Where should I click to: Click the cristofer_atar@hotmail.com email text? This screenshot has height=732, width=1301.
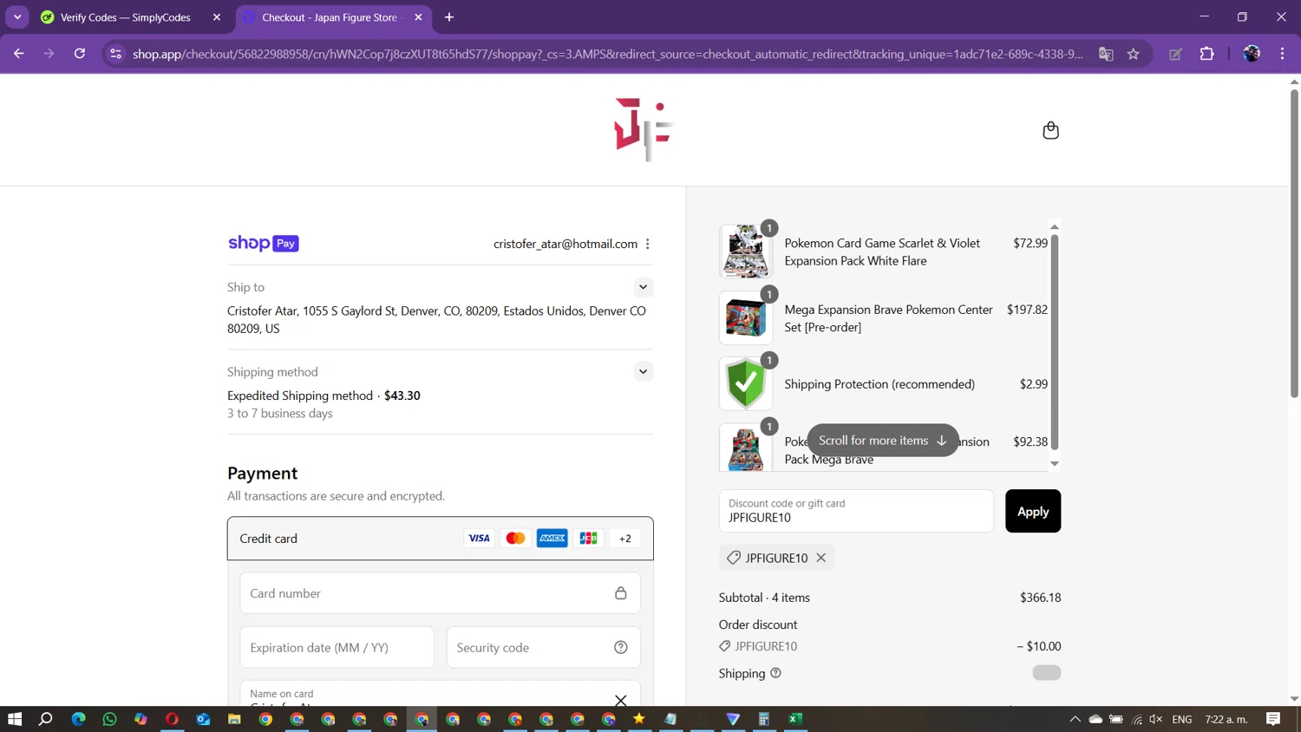pos(566,244)
